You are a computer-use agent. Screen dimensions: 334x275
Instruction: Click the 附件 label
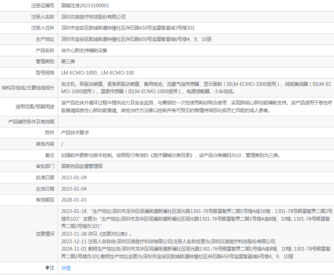50,133
